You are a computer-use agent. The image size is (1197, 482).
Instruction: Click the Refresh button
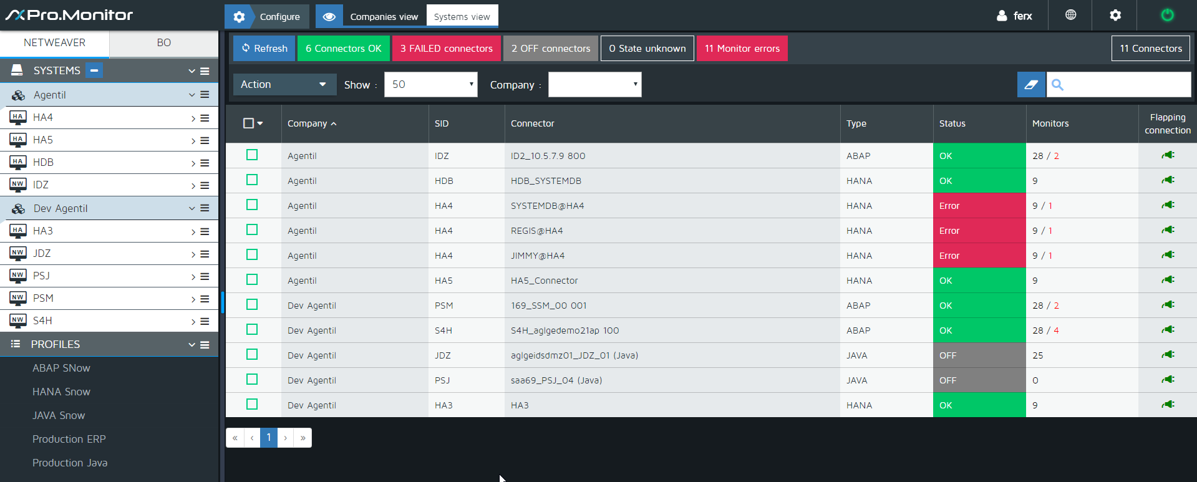pyautogui.click(x=264, y=49)
